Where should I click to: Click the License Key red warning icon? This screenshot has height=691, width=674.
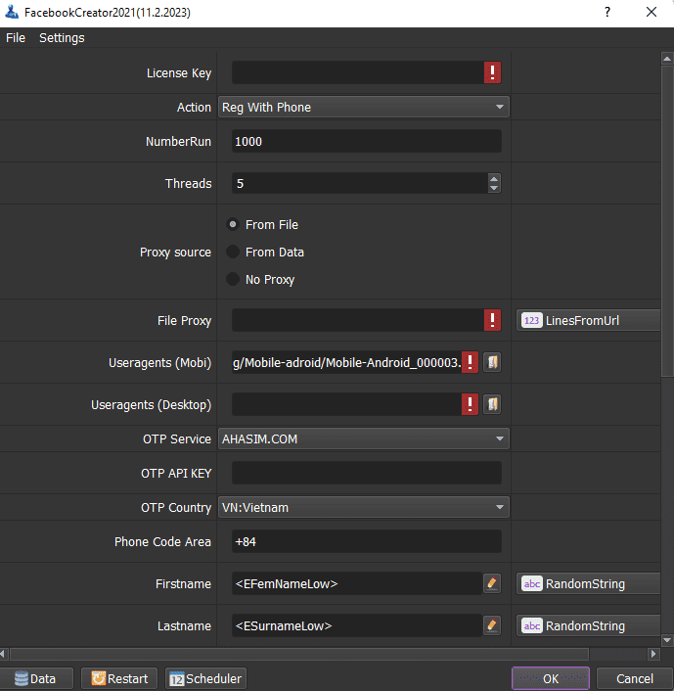(492, 72)
